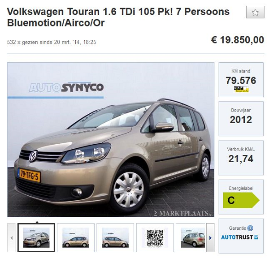Click the green Energielabel C arrow
Viewport: 269px width, 258px height.
click(x=241, y=200)
